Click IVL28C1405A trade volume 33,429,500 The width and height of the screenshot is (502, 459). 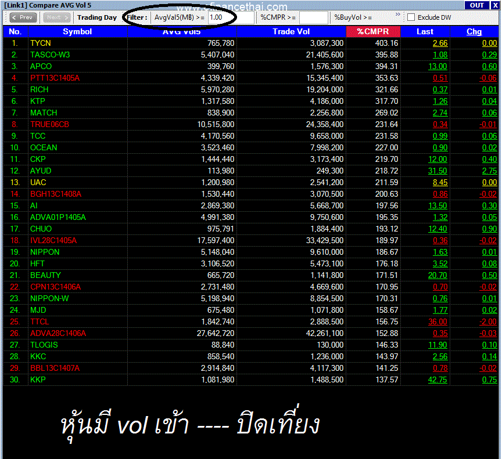click(325, 241)
